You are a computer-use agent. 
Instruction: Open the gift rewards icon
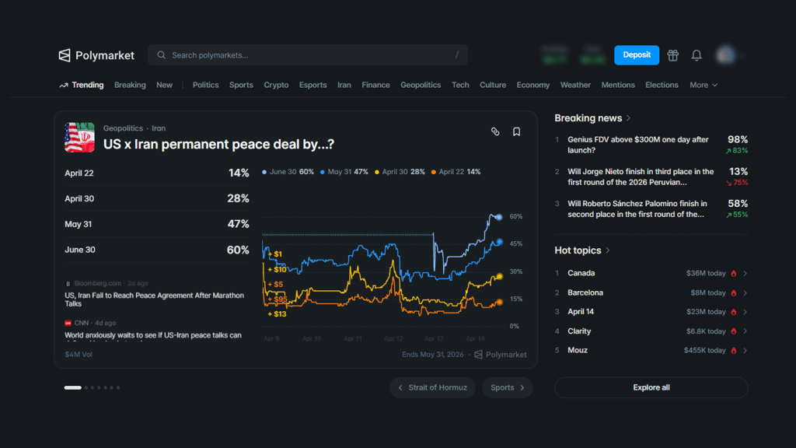coord(672,55)
